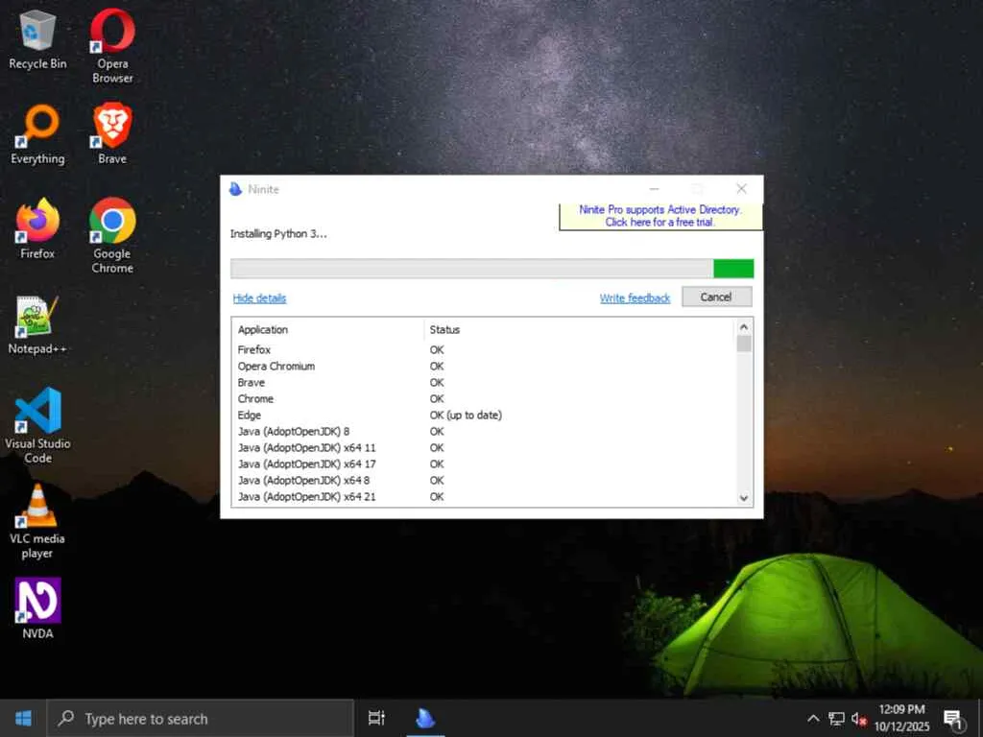Show hidden system tray icons

click(x=813, y=718)
